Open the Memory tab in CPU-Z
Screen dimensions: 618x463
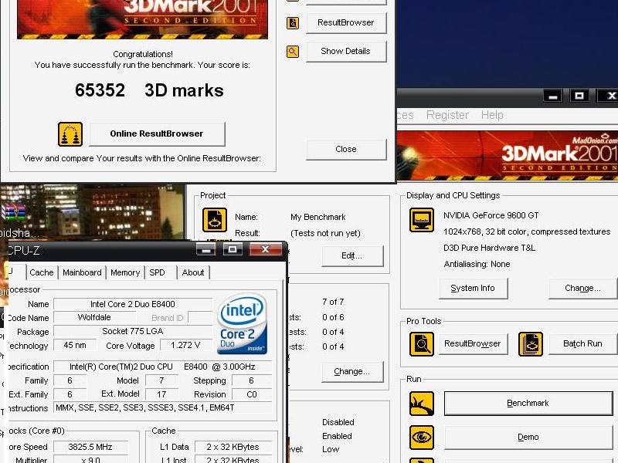[x=125, y=272]
